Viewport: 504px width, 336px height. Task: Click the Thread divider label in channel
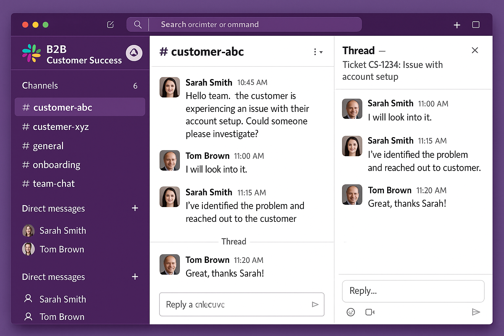pos(234,241)
